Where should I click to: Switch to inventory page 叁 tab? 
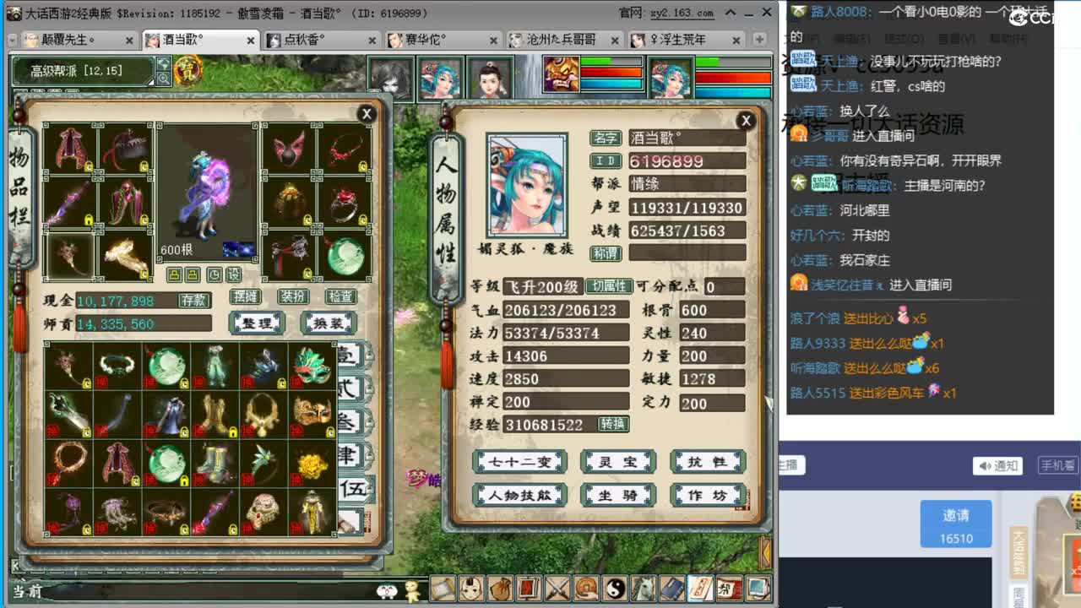(350, 422)
